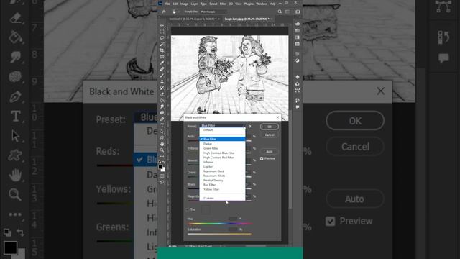Select the Eyedropper tool in center toolbar
The image size is (460, 259).
[162, 63]
